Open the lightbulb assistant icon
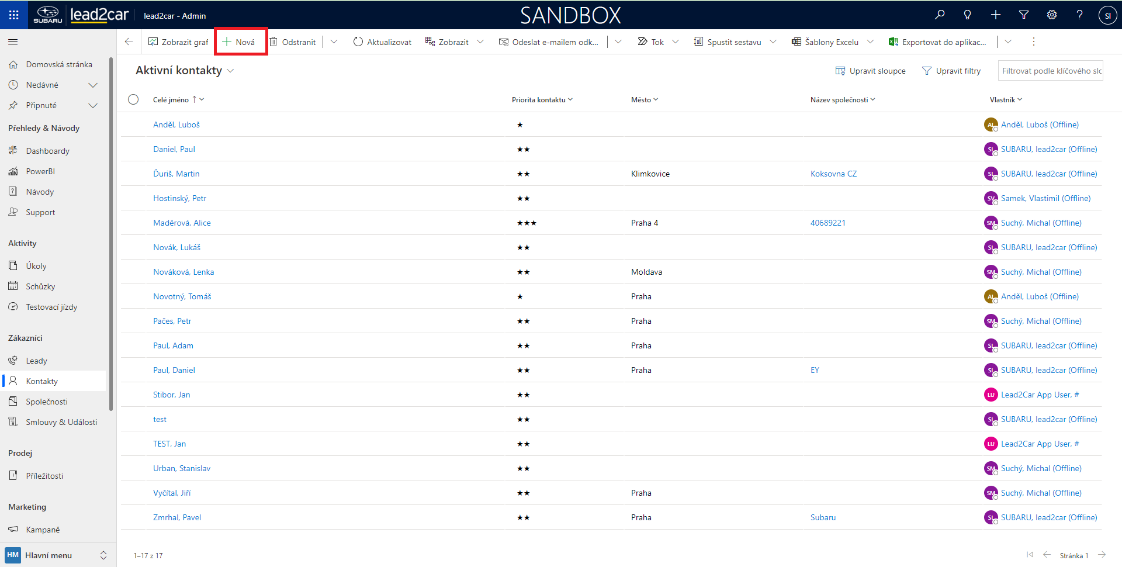The width and height of the screenshot is (1122, 567). 968,15
